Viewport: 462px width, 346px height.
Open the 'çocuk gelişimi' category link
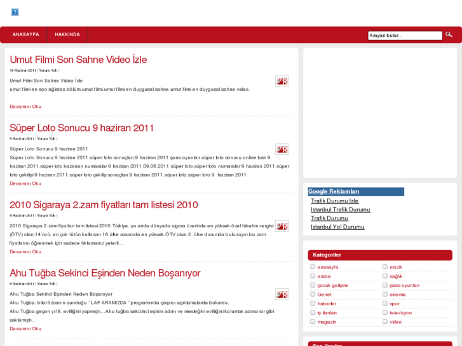click(x=332, y=285)
